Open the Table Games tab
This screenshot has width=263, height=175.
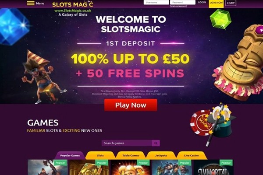click(x=131, y=155)
